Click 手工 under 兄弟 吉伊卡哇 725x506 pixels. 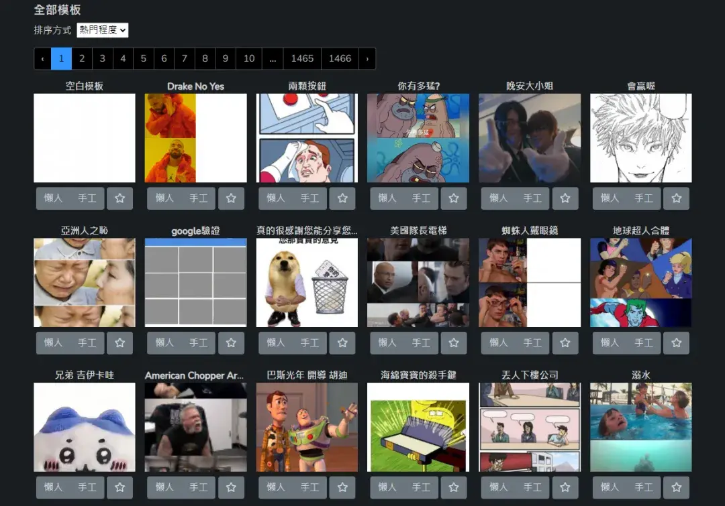(x=87, y=487)
